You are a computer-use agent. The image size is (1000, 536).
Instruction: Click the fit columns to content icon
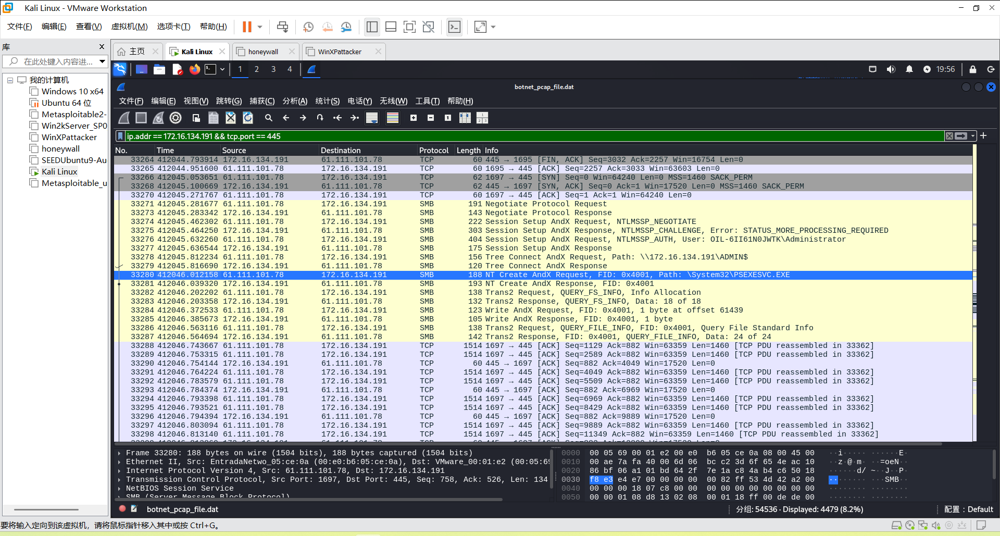pyautogui.click(x=465, y=118)
